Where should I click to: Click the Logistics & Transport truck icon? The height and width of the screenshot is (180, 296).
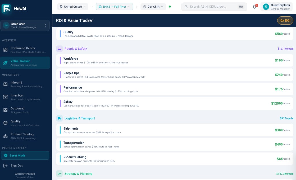60,119
